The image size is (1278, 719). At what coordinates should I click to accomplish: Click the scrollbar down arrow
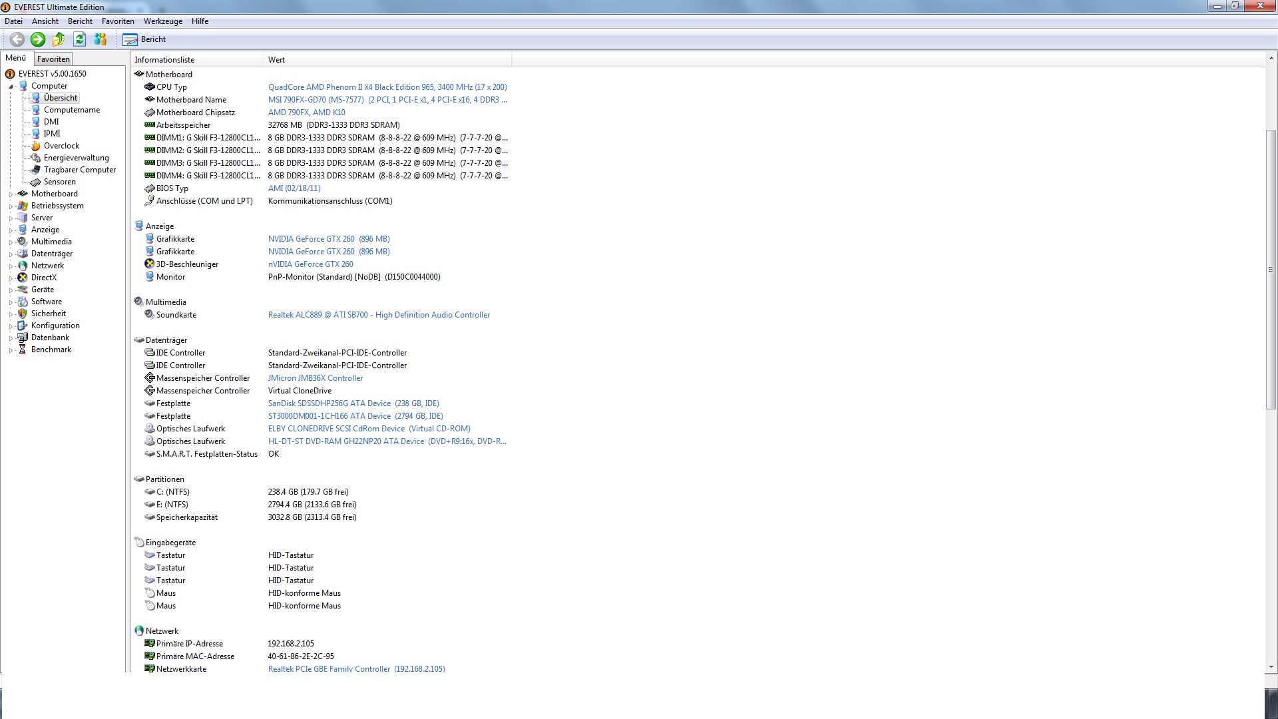click(1271, 667)
